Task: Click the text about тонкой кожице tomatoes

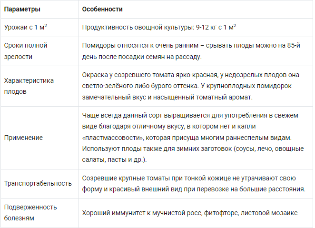Action: click(189, 178)
